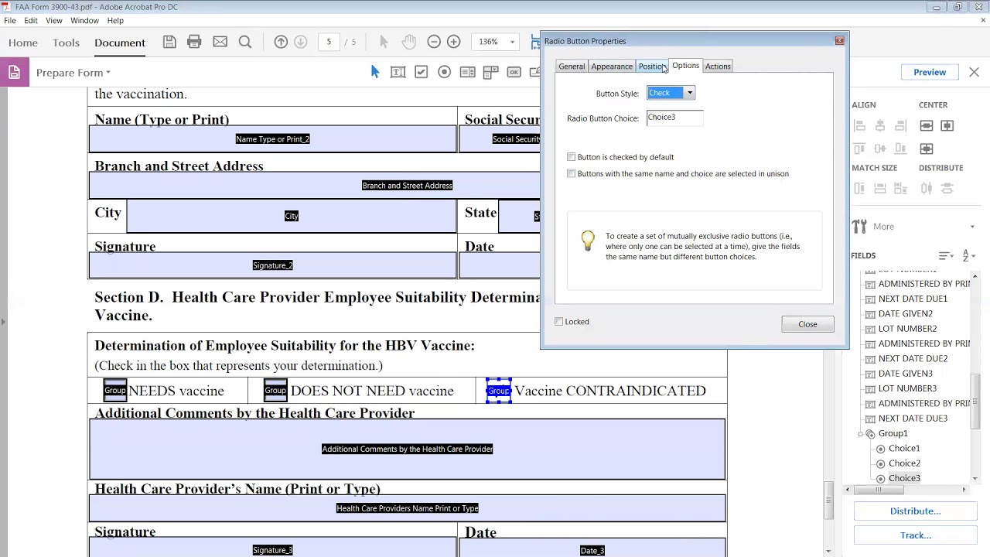
Task: Click the Send by email envelope icon
Action: 220,42
